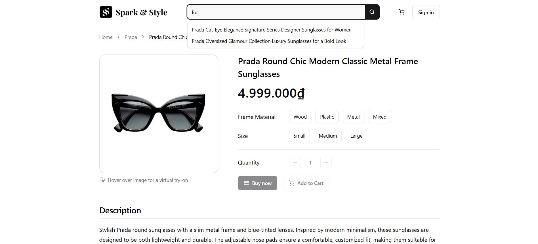The image size is (538, 244).
Task: Decrease quantity with the minus icon
Action: pyautogui.click(x=295, y=163)
